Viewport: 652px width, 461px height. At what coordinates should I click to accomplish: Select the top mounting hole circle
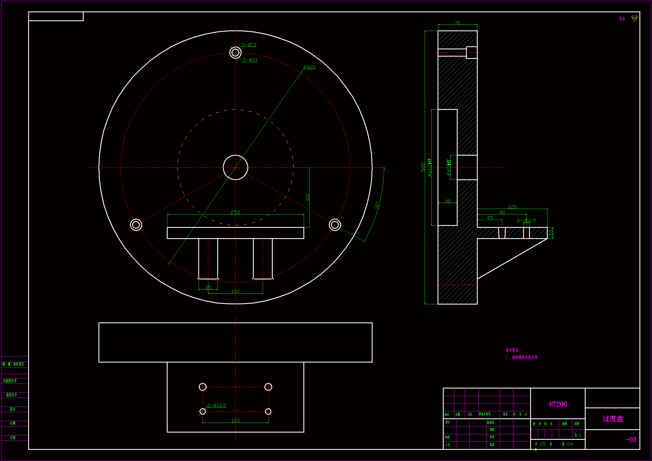click(235, 52)
